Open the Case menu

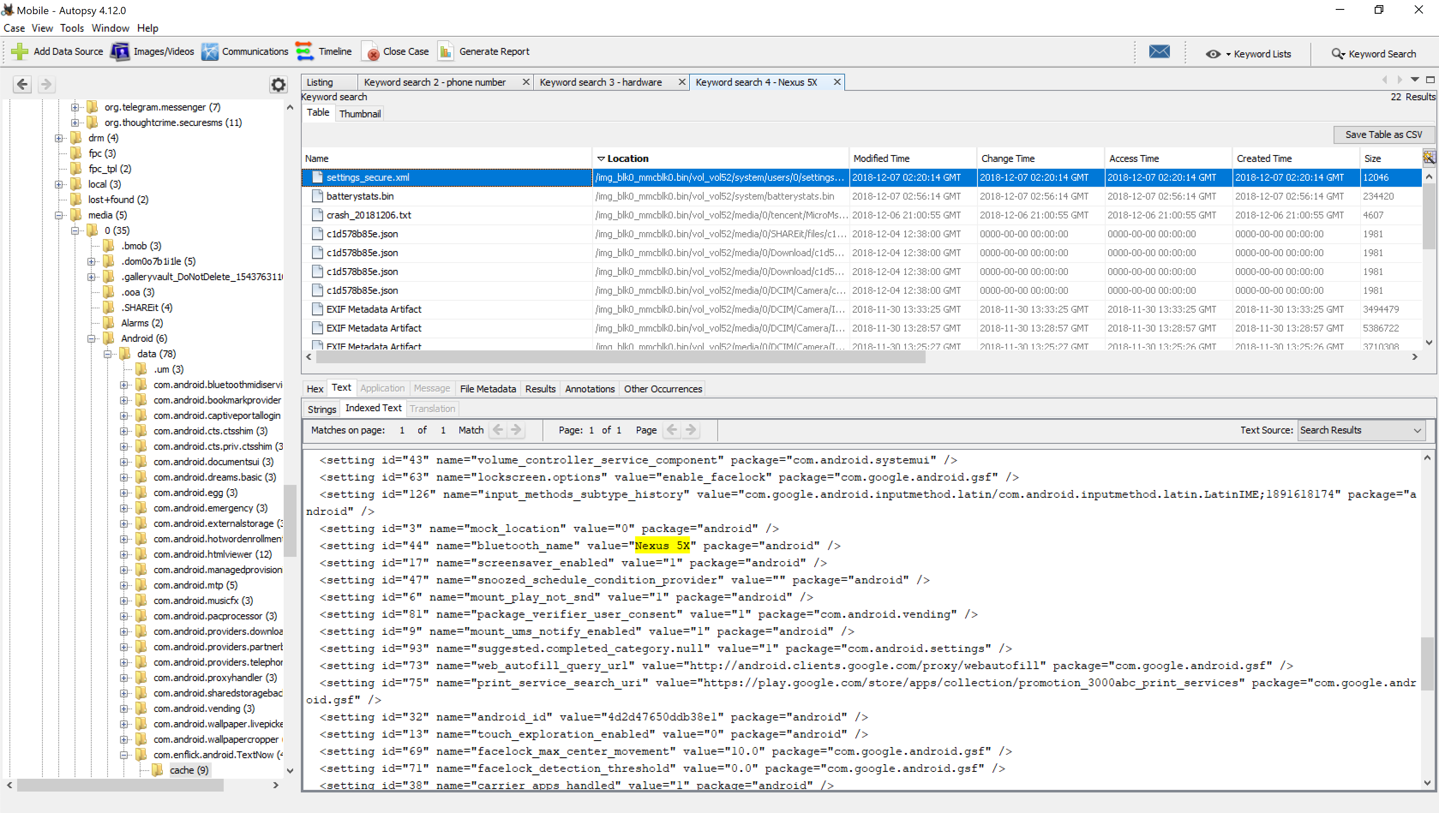tap(14, 28)
